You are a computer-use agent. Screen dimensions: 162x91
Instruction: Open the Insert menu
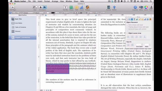(x=40, y=1)
